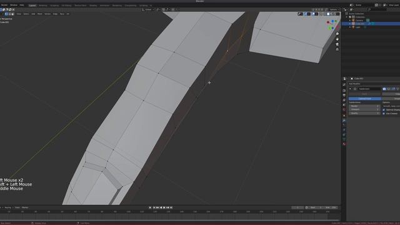Expand the Camera item in outliner

click(350, 20)
